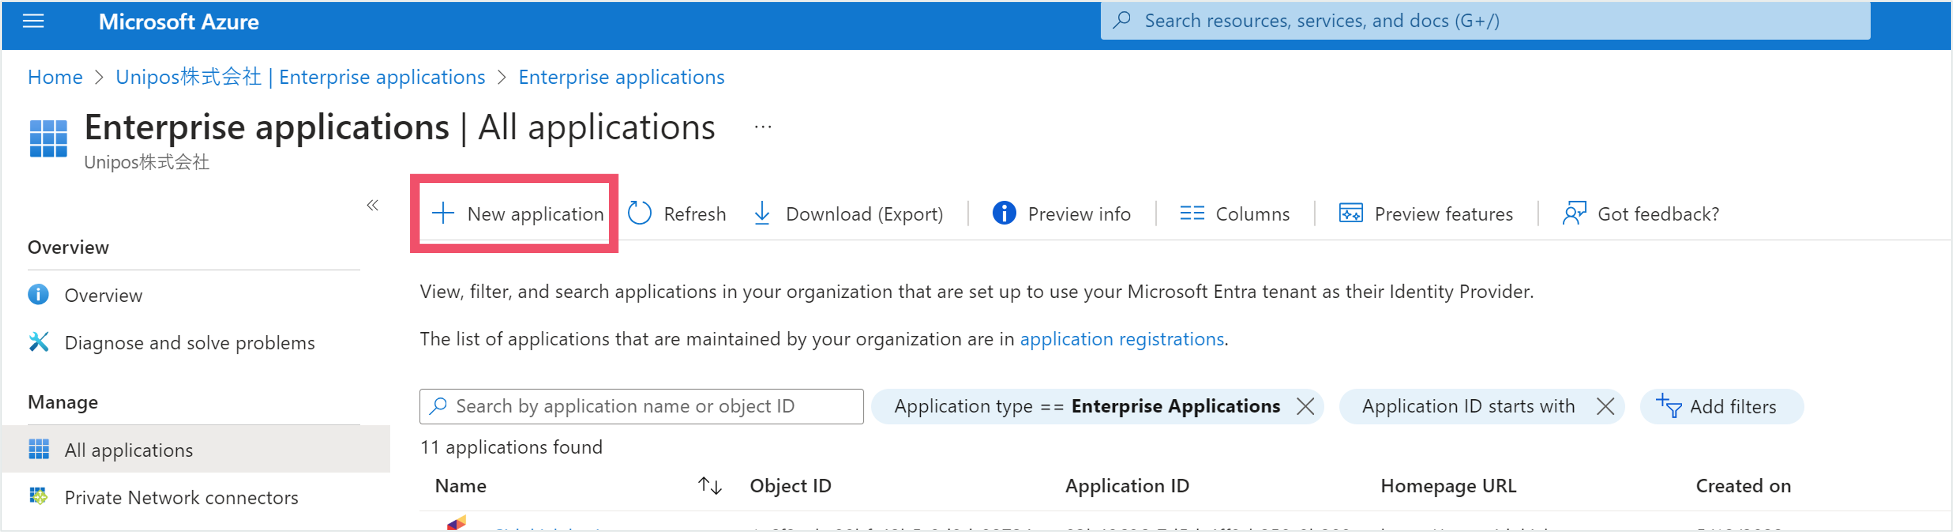Click the Application ID column header

1127,486
